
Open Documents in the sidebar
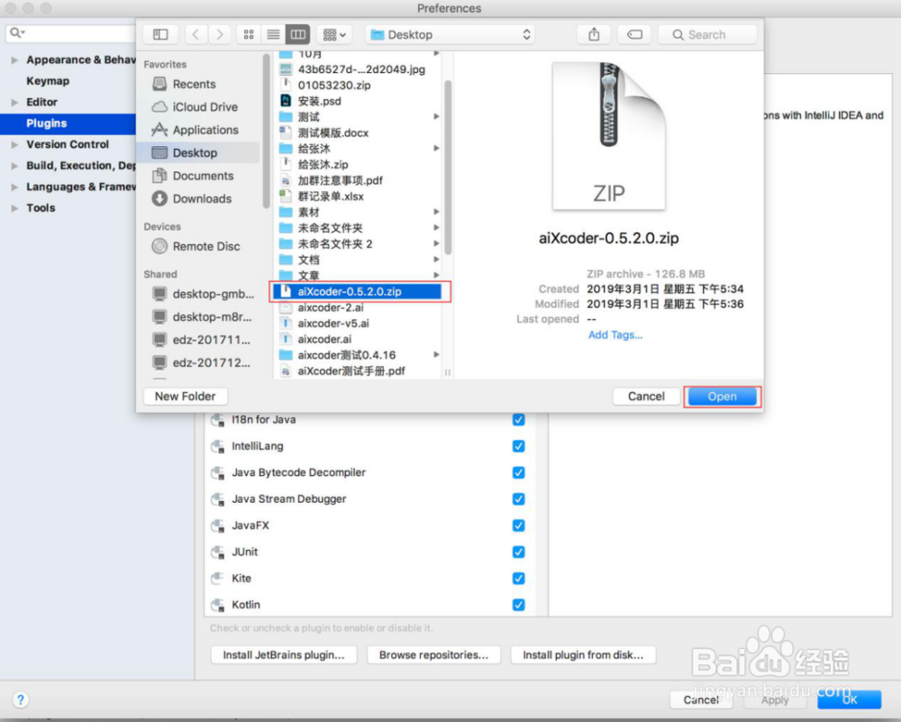(x=193, y=176)
